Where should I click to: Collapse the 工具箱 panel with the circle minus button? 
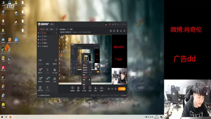click(56, 60)
